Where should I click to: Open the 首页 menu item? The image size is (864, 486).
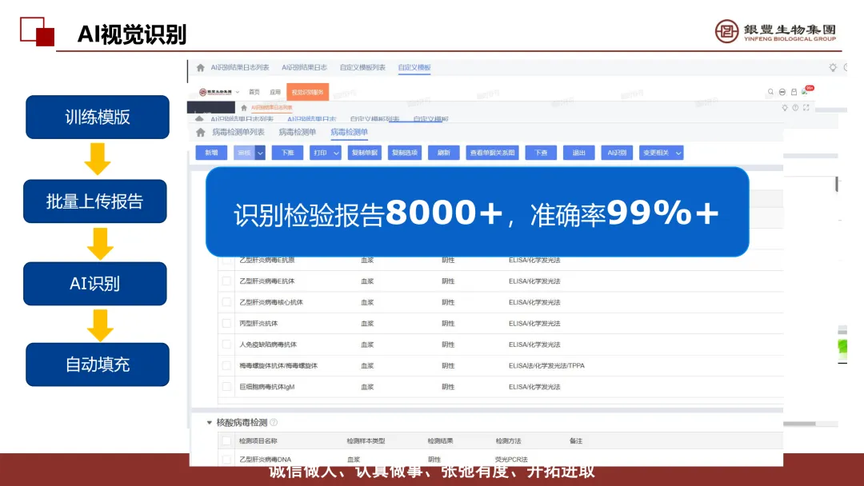pyautogui.click(x=254, y=92)
